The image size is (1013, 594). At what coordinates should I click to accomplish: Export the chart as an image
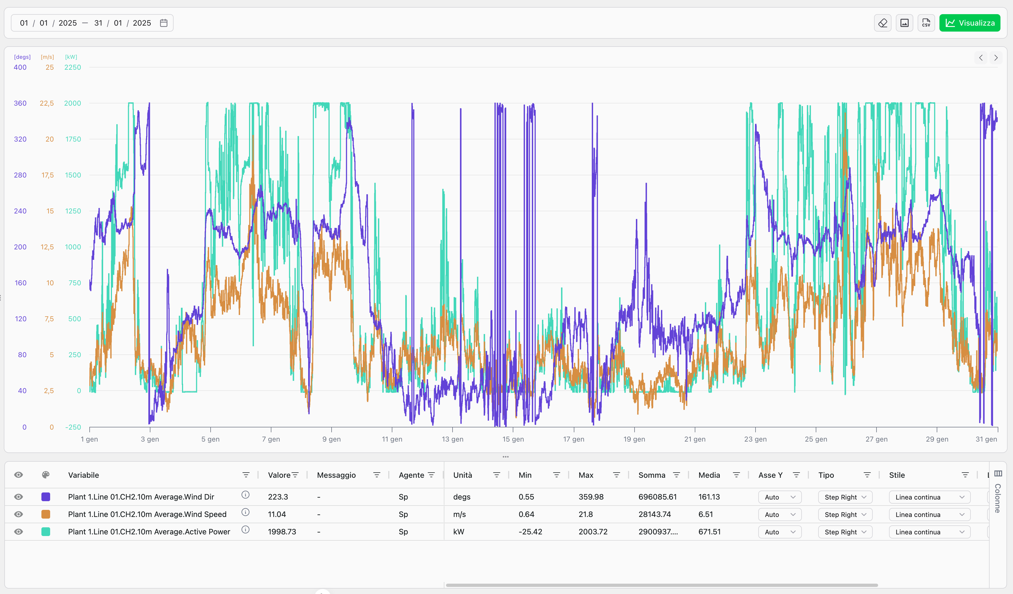905,23
